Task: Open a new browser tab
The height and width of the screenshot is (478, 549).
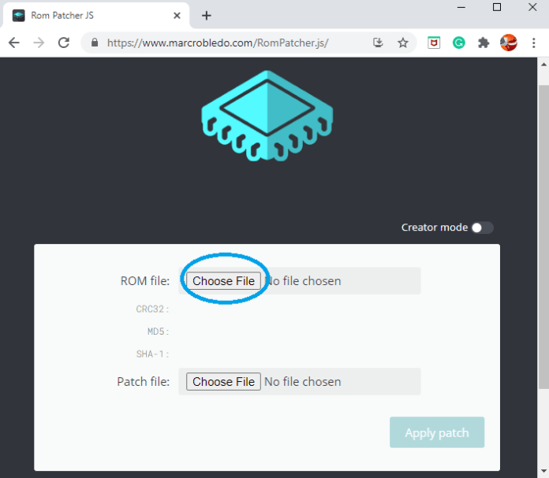Action: [207, 16]
